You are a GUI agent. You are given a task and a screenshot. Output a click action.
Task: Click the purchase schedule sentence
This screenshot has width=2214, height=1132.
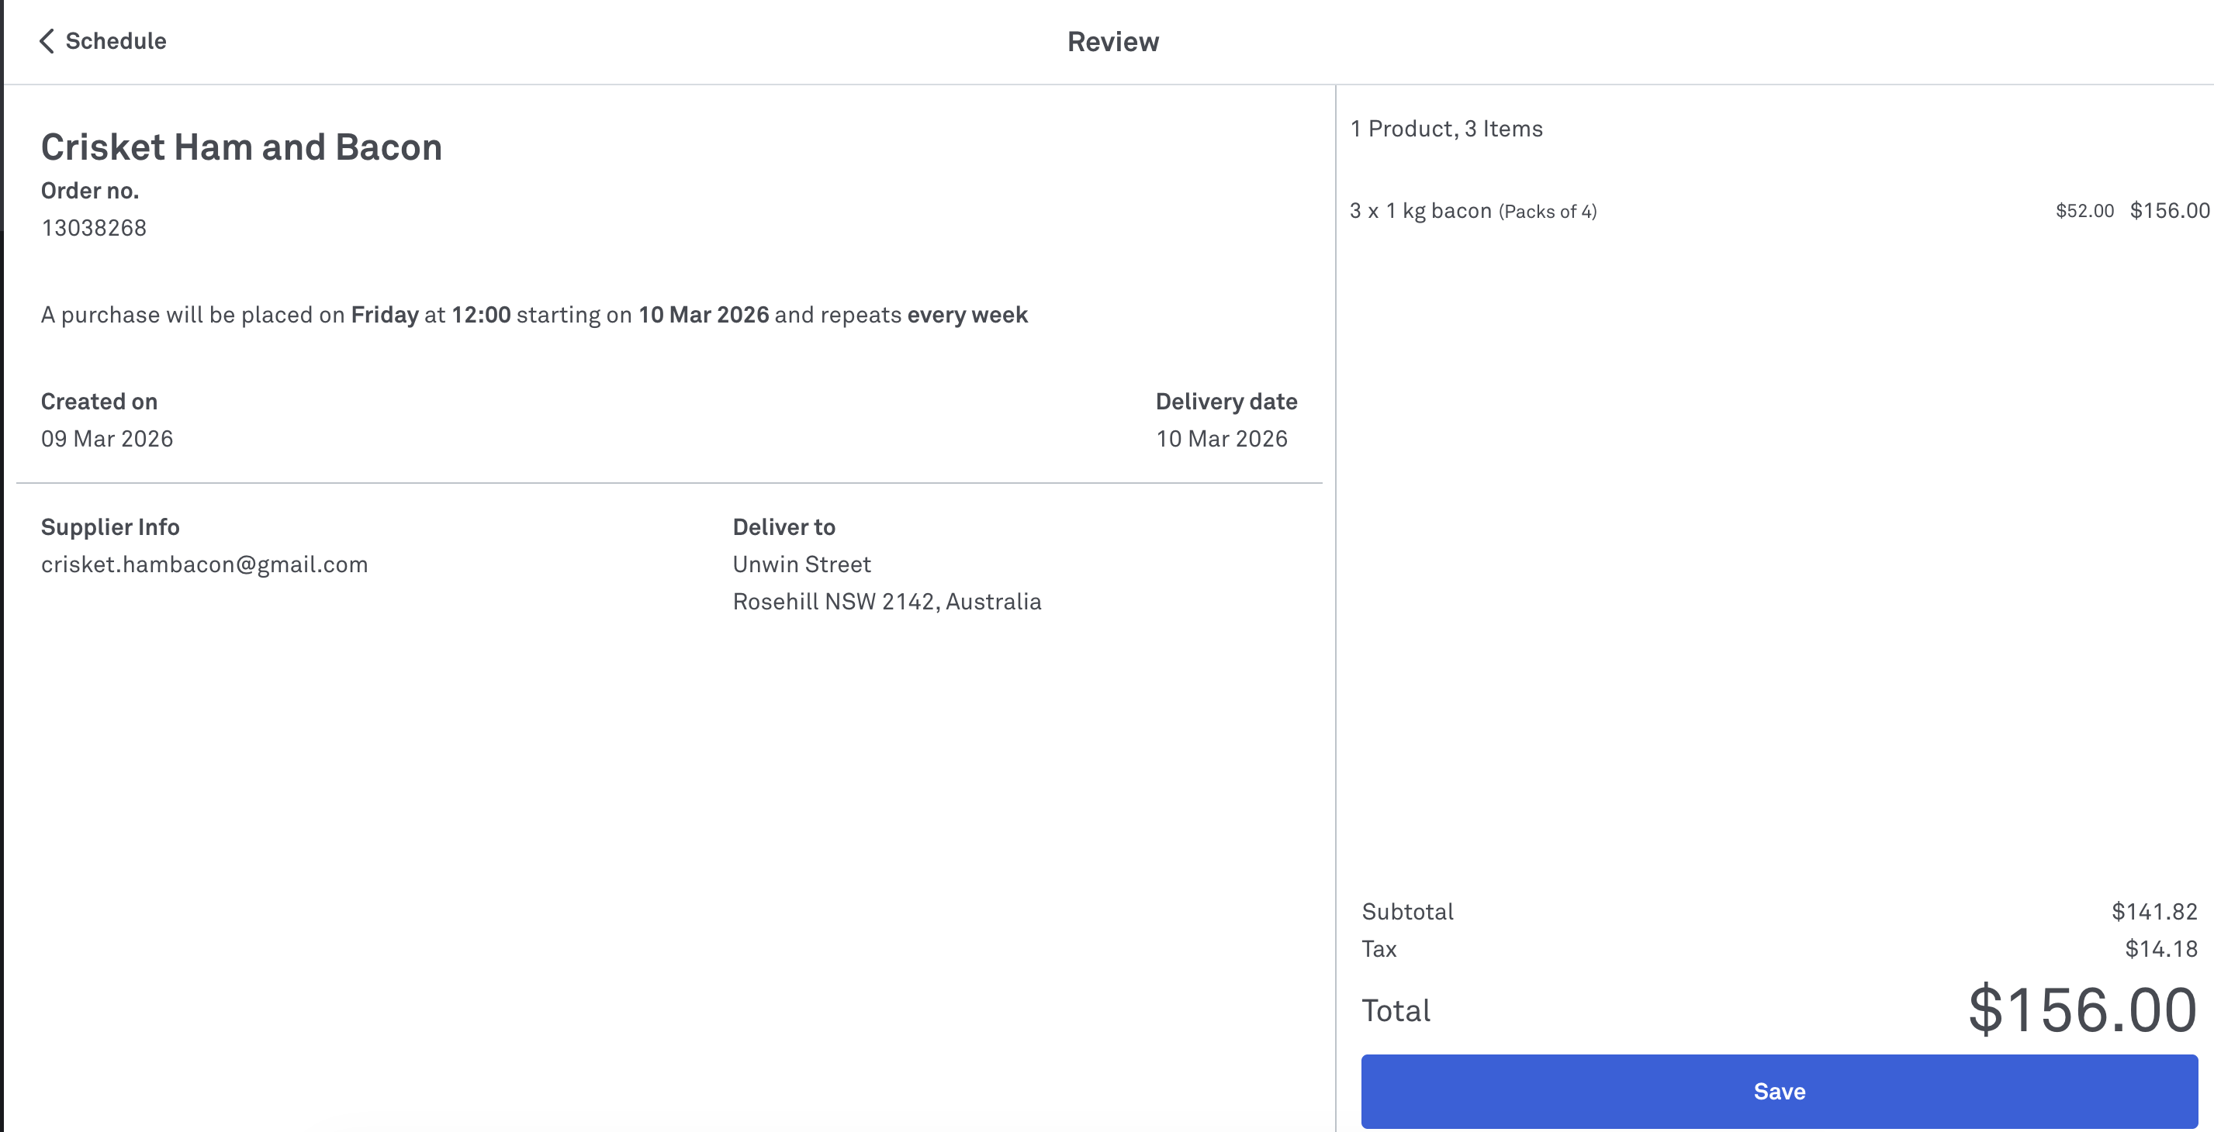(534, 316)
